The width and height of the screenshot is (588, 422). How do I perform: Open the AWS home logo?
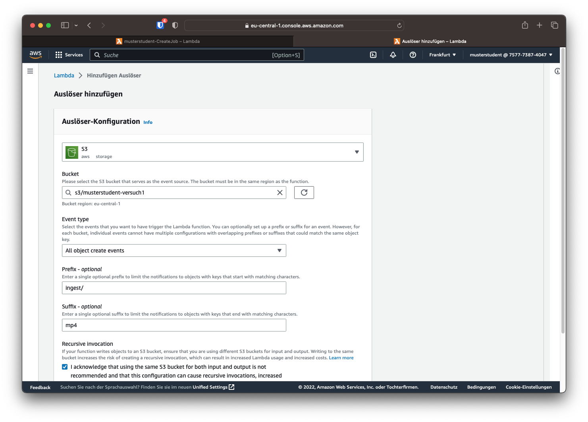click(35, 55)
